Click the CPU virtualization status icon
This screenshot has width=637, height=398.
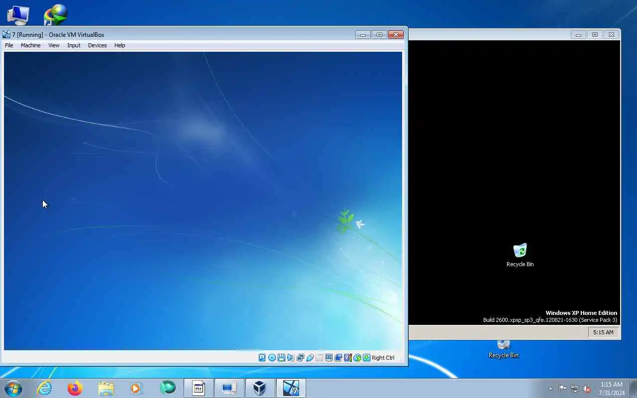pyautogui.click(x=347, y=358)
